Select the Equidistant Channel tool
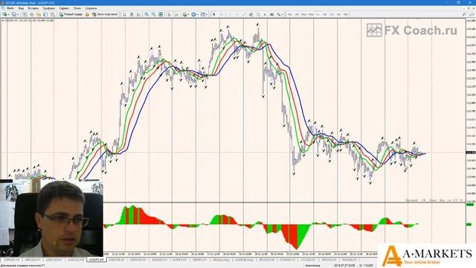Viewport: 476px width, 268px height. coord(251,14)
